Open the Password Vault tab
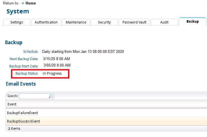The image size is (207, 137). click(134, 22)
